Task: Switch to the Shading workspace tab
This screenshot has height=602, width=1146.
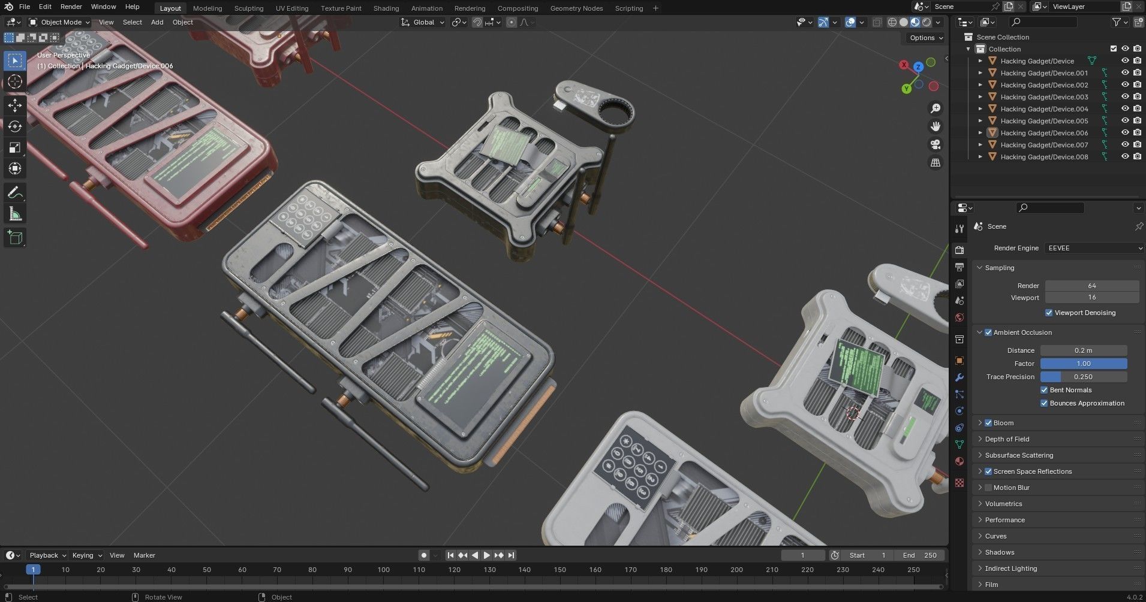Action: [x=386, y=8]
